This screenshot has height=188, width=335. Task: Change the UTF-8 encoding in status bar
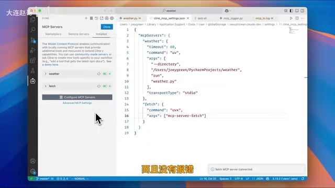[x=239, y=179]
